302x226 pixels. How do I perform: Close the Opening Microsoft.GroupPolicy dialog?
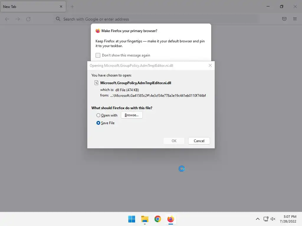tap(210, 66)
